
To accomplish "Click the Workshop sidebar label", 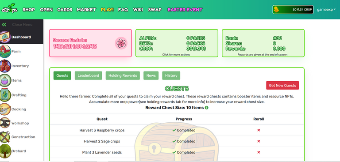I will click(x=20, y=123).
